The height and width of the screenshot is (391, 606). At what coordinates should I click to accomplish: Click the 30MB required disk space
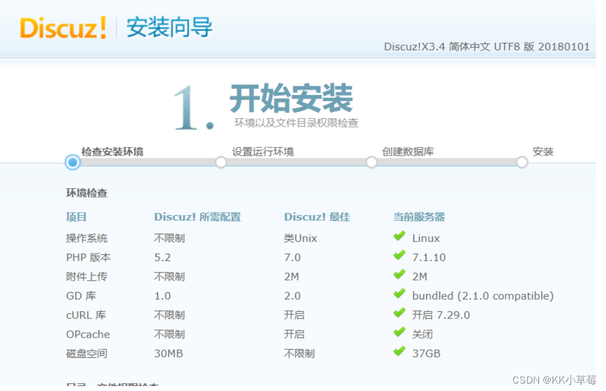click(169, 354)
